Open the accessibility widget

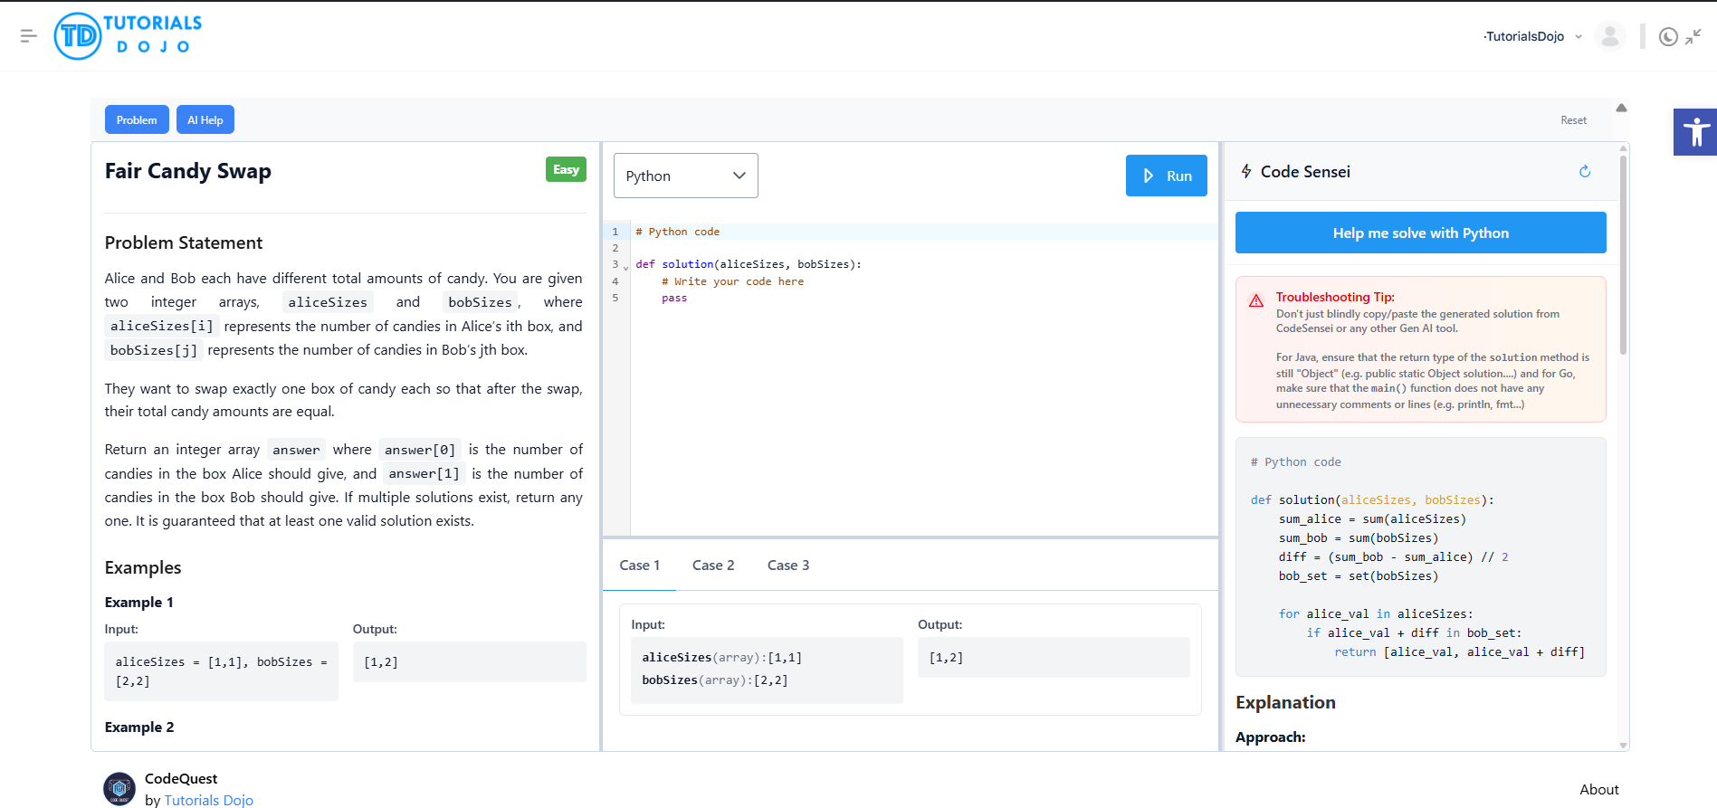point(1695,132)
